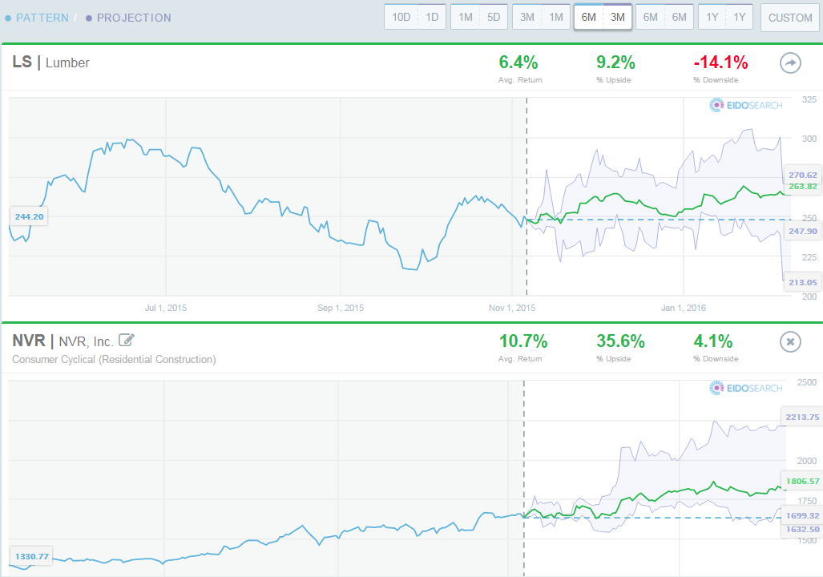Click the -14.1% Downside value for Lumber
This screenshot has width=823, height=577.
tap(720, 63)
